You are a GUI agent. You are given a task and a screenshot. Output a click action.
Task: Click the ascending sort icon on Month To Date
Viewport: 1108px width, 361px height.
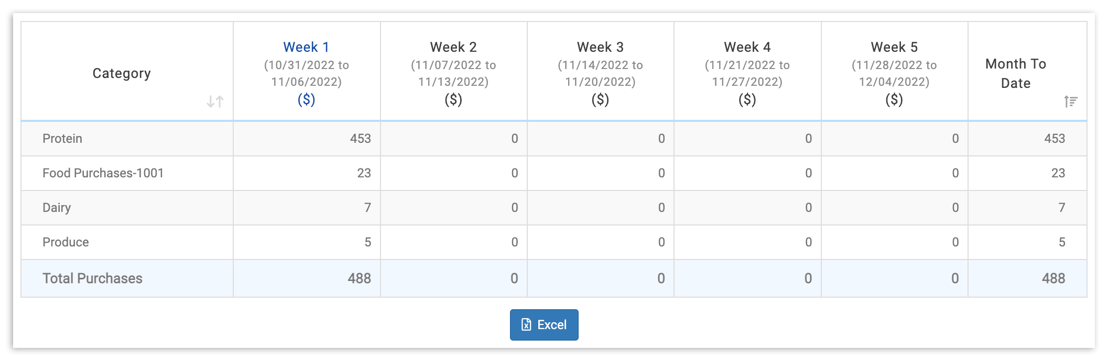(1070, 102)
